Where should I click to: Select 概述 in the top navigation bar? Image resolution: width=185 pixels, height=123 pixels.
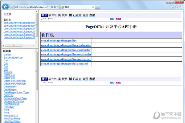tap(44, 15)
